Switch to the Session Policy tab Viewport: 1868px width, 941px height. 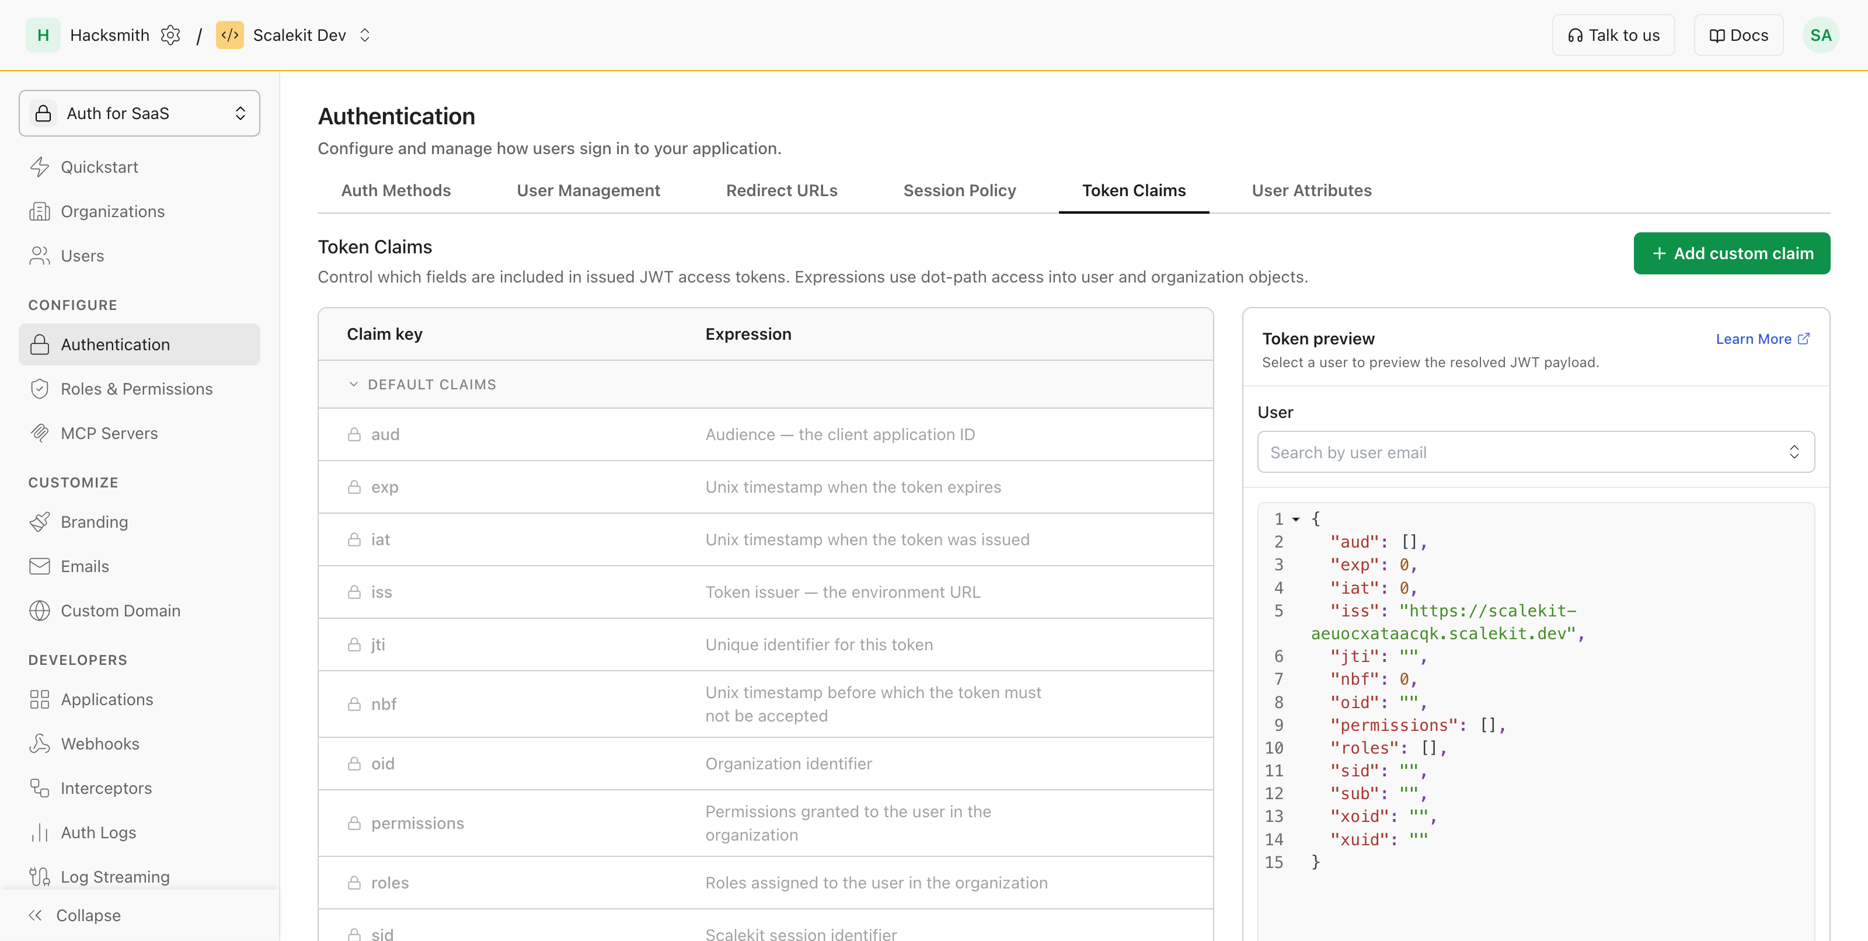point(959,190)
